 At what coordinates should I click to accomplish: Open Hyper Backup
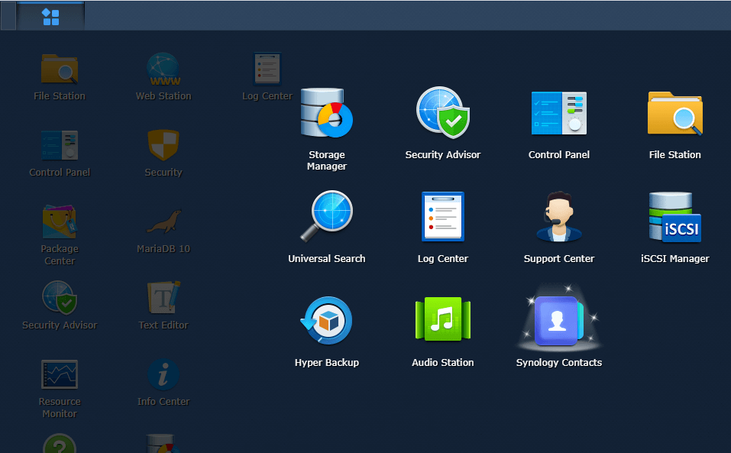pos(326,321)
